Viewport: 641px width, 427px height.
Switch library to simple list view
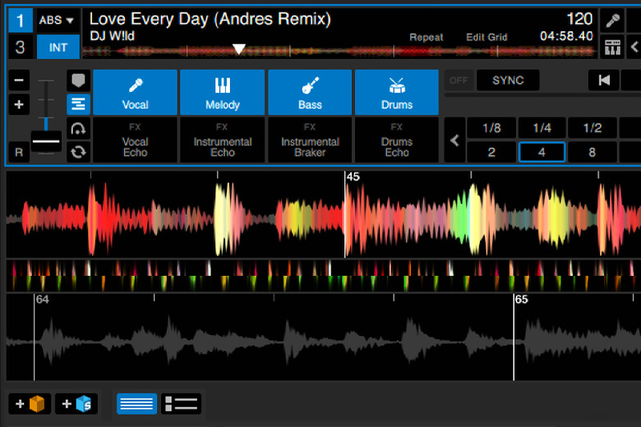[136, 404]
